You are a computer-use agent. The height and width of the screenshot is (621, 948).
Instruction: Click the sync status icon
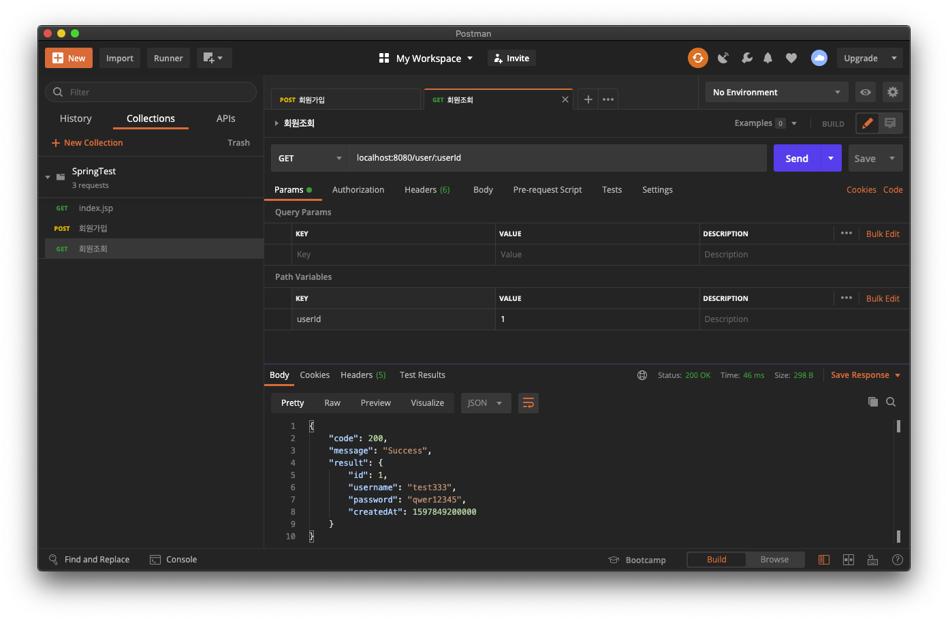tap(697, 58)
